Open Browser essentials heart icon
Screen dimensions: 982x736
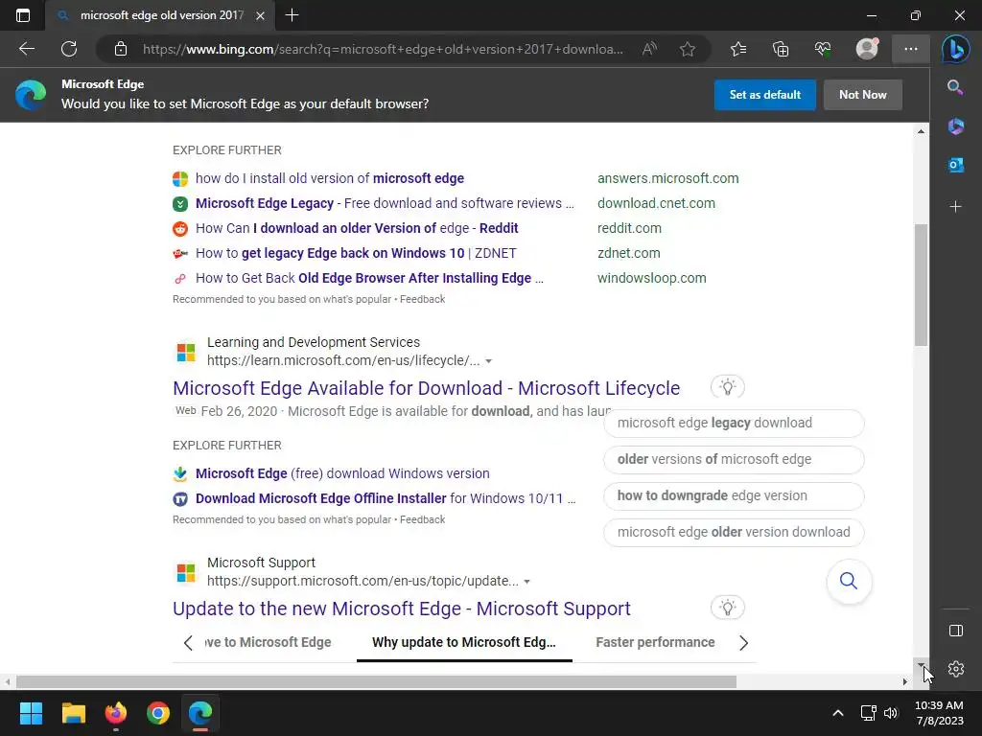coord(823,49)
